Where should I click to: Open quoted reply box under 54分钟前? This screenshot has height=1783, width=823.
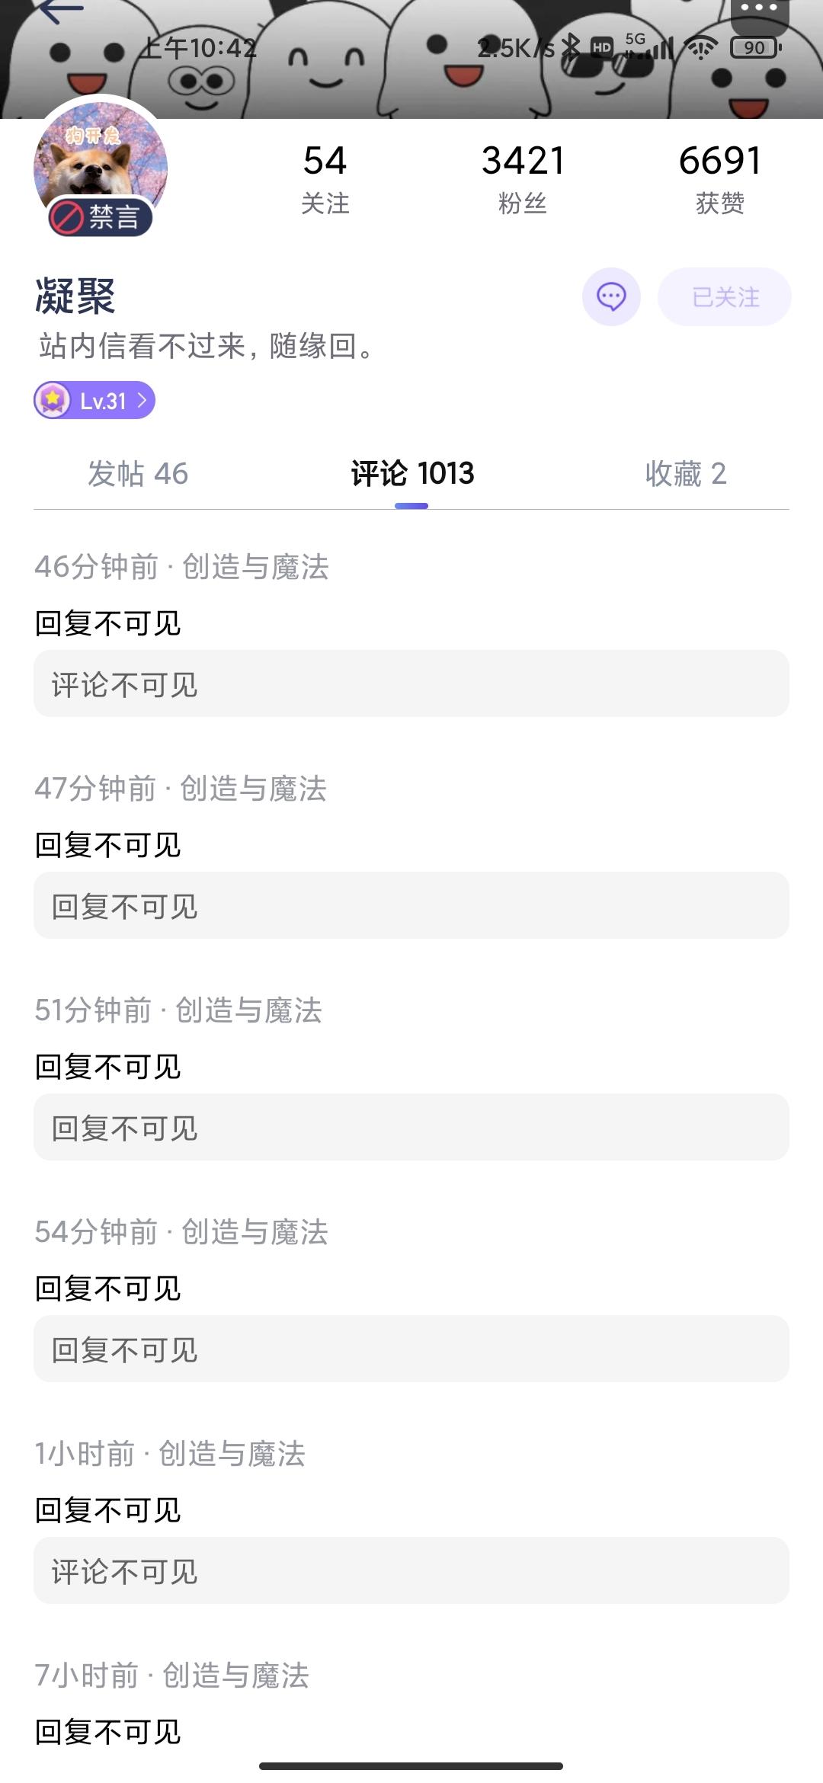411,1349
